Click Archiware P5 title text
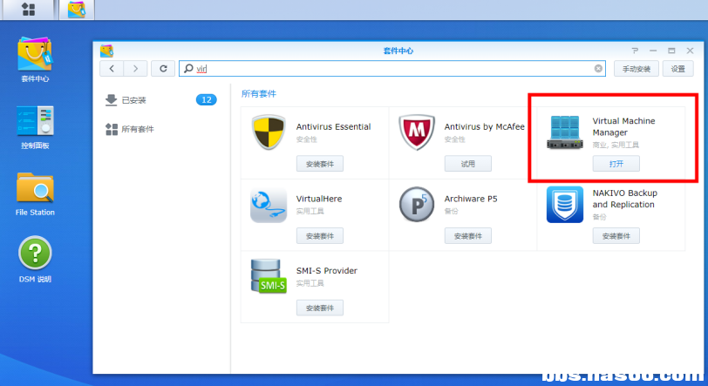Image resolution: width=708 pixels, height=386 pixels. click(x=471, y=199)
